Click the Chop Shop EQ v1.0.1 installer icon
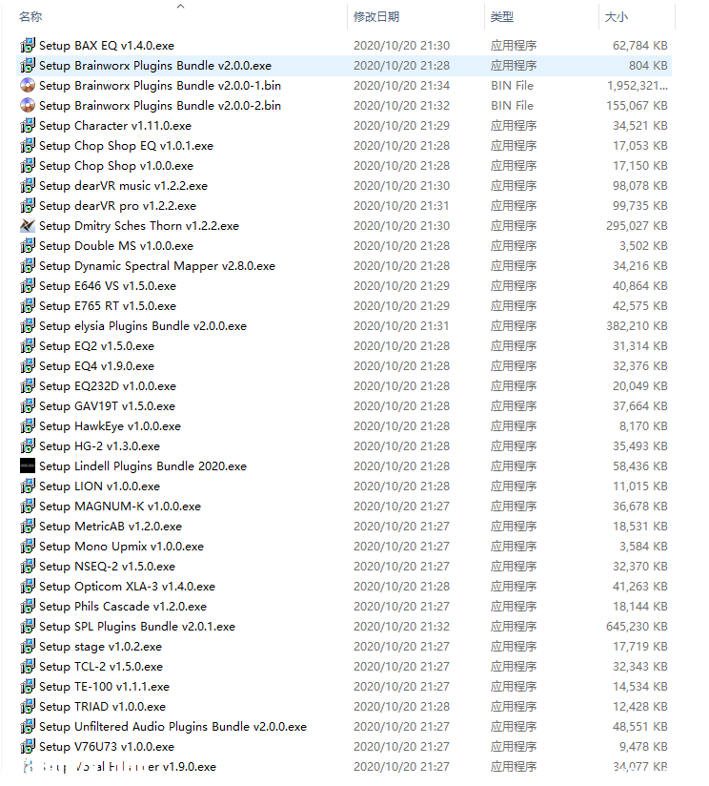The width and height of the screenshot is (709, 786). coord(28,145)
